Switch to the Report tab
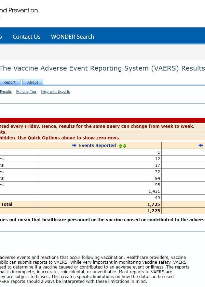 (x=10, y=82)
